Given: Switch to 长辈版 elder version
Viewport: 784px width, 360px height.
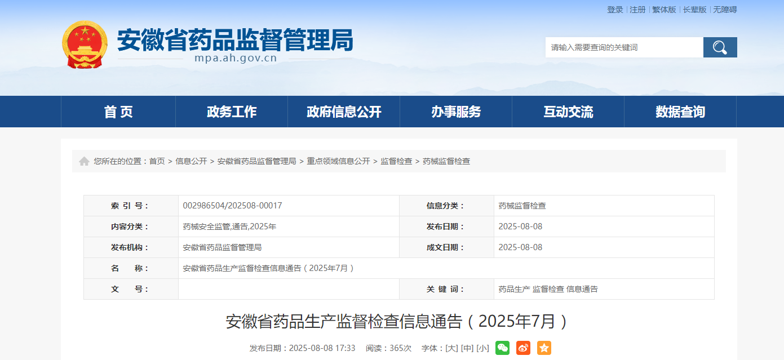Looking at the screenshot, I should pyautogui.click(x=694, y=10).
